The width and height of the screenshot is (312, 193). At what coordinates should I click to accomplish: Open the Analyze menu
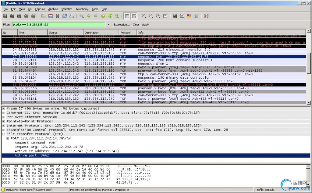point(53,9)
